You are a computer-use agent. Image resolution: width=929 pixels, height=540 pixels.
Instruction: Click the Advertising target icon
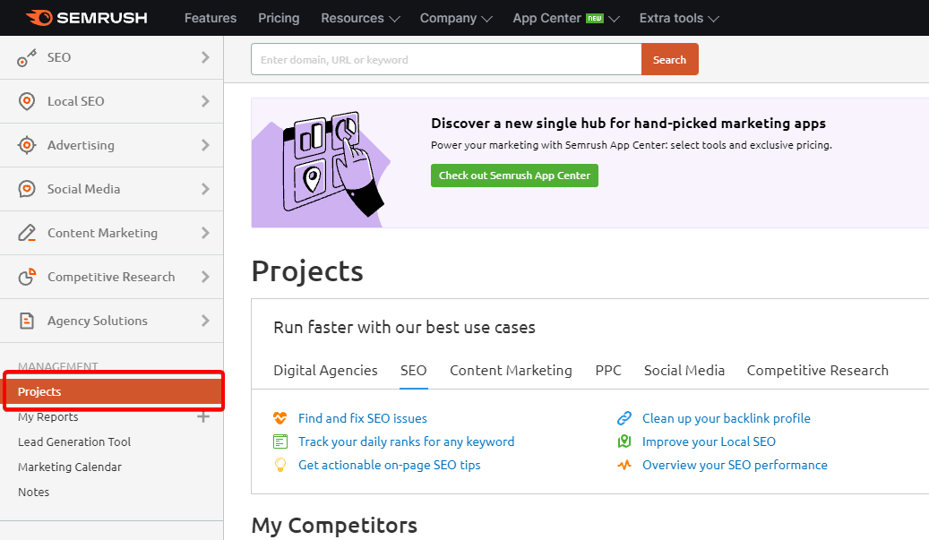(x=27, y=145)
